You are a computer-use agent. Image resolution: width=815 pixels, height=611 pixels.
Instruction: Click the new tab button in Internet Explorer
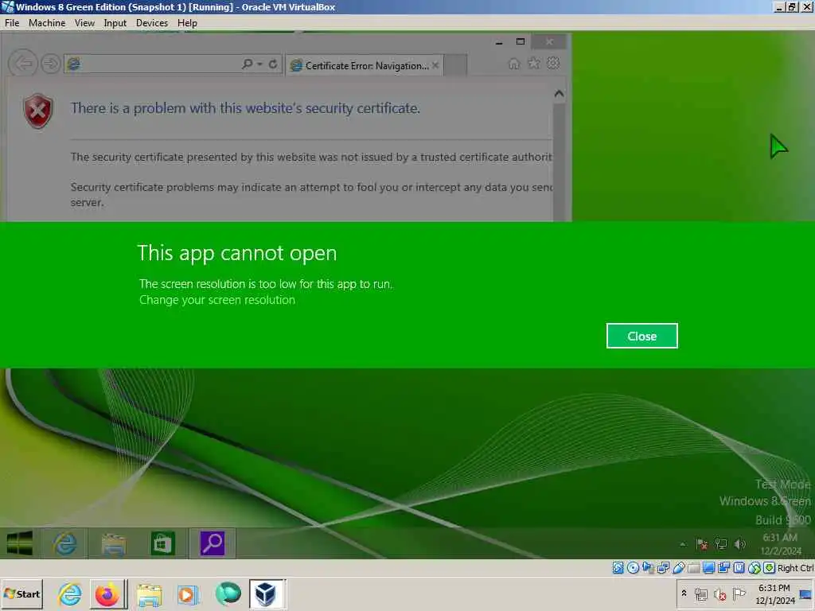[455, 65]
